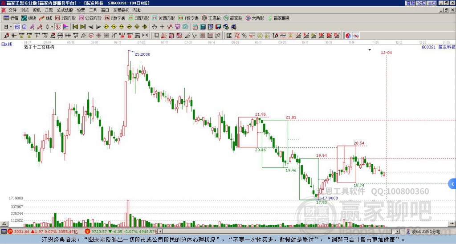Open the 浏览 menu

(25, 10)
